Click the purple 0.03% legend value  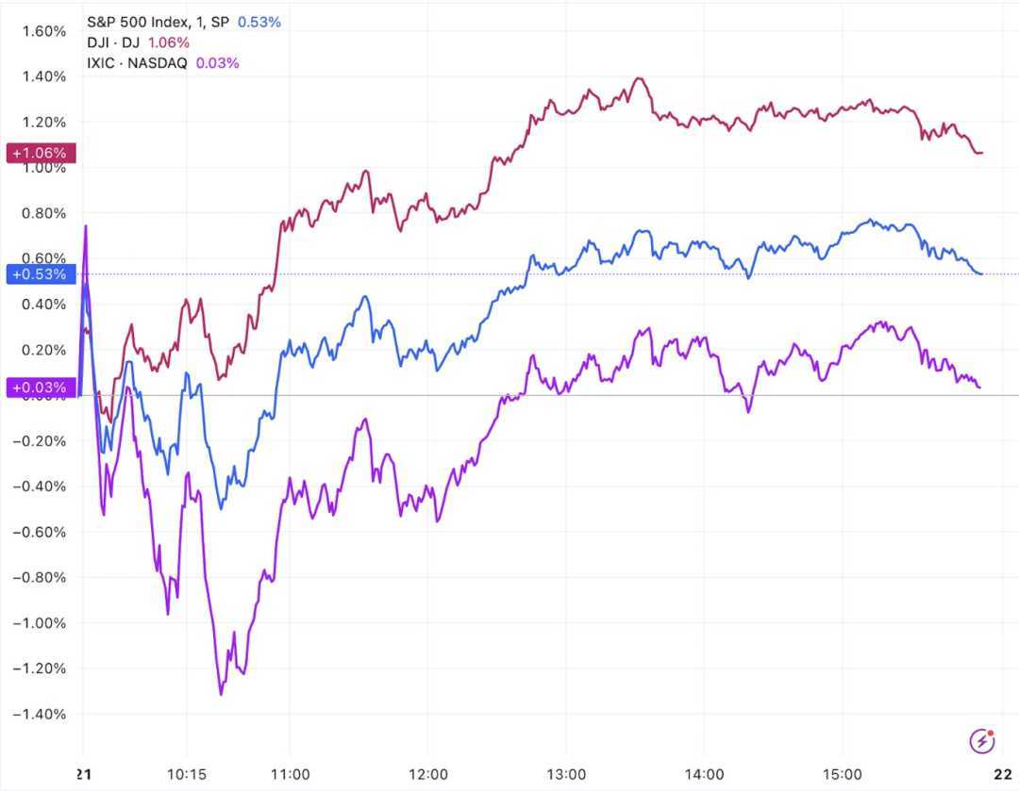[x=217, y=63]
